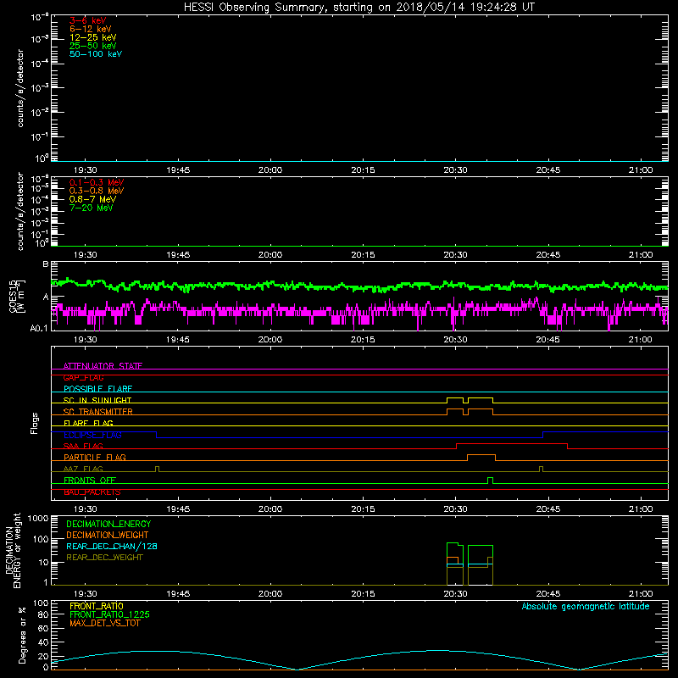Click the 7-20 MeV legend label
678x678 pixels.
coord(91,208)
